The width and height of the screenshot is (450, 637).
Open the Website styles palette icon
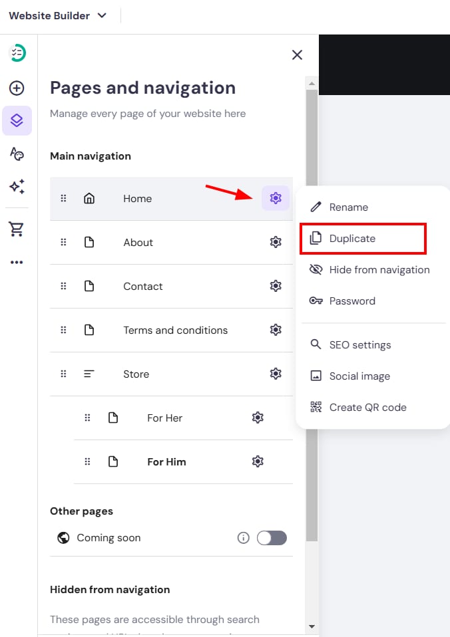[17, 154]
